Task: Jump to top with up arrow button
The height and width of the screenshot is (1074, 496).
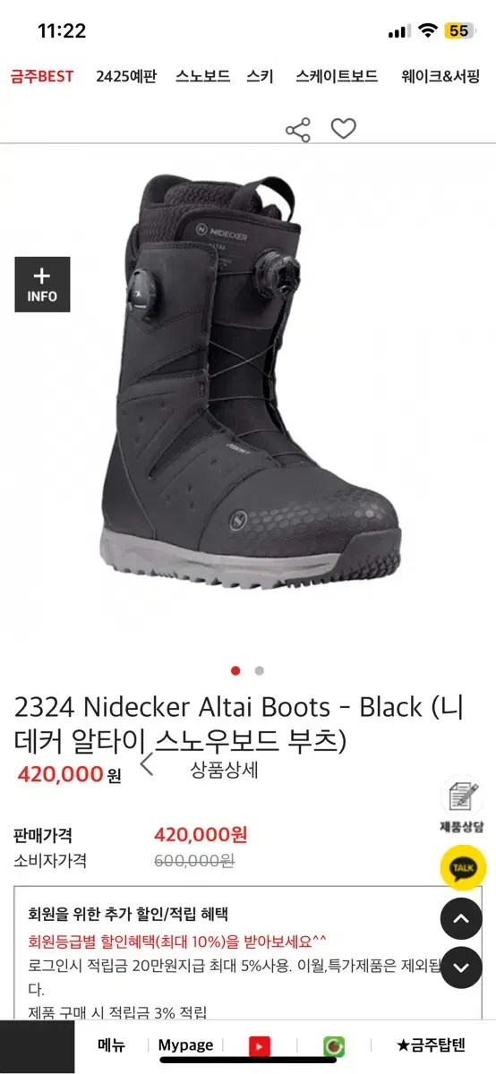Action: tap(461, 918)
